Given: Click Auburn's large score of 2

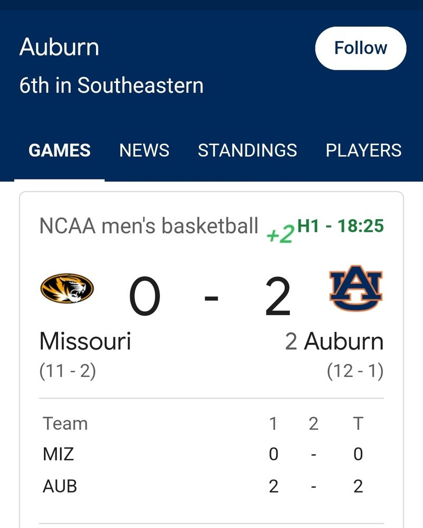Looking at the screenshot, I should [x=278, y=297].
